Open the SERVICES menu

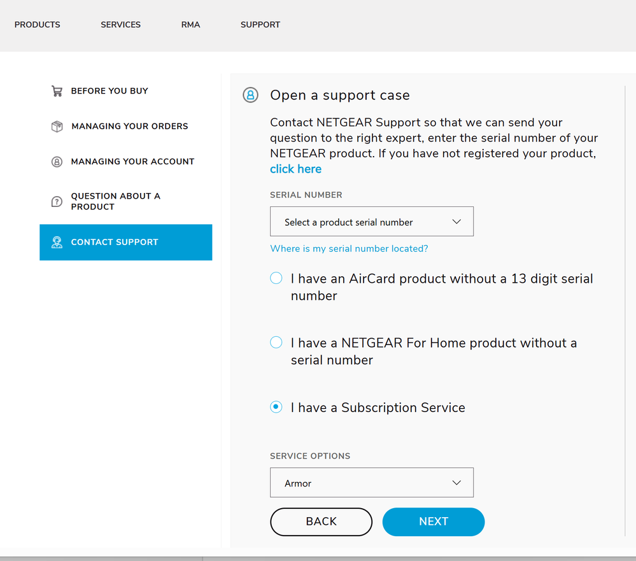(x=120, y=25)
